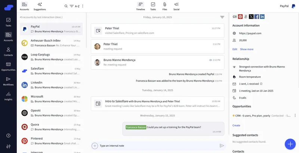Click Create under Opportunities
This screenshot has width=299, height=153.
[x=236, y=125]
